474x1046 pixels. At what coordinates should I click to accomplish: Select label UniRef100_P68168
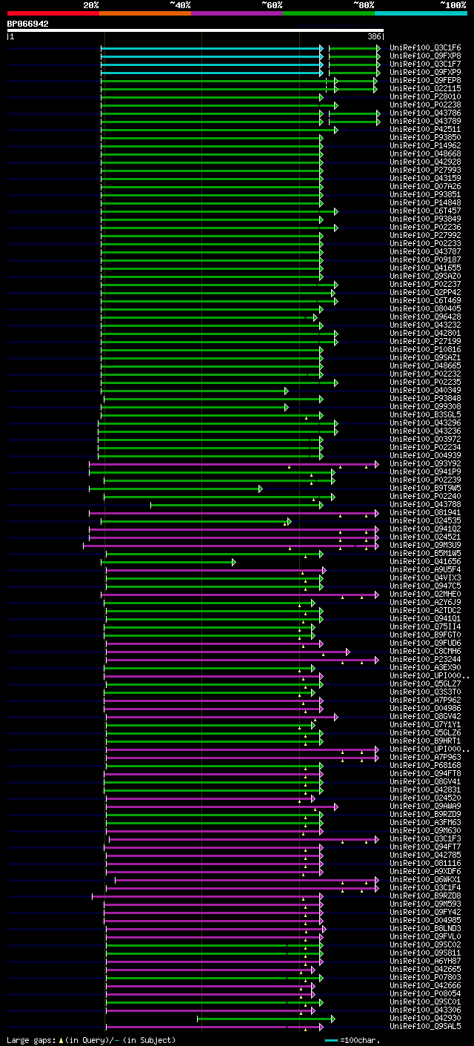pos(425,766)
